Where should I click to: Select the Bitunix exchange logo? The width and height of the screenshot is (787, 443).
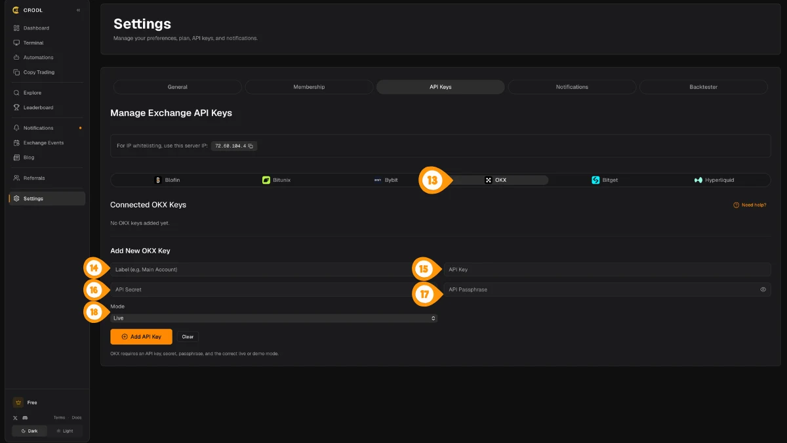266,180
